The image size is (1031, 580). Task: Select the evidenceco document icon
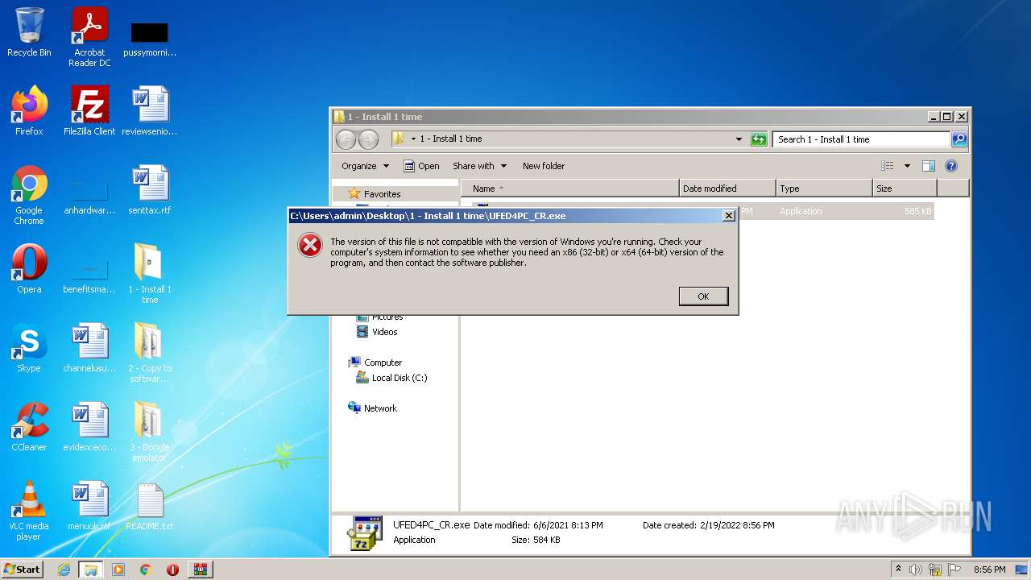coord(89,427)
